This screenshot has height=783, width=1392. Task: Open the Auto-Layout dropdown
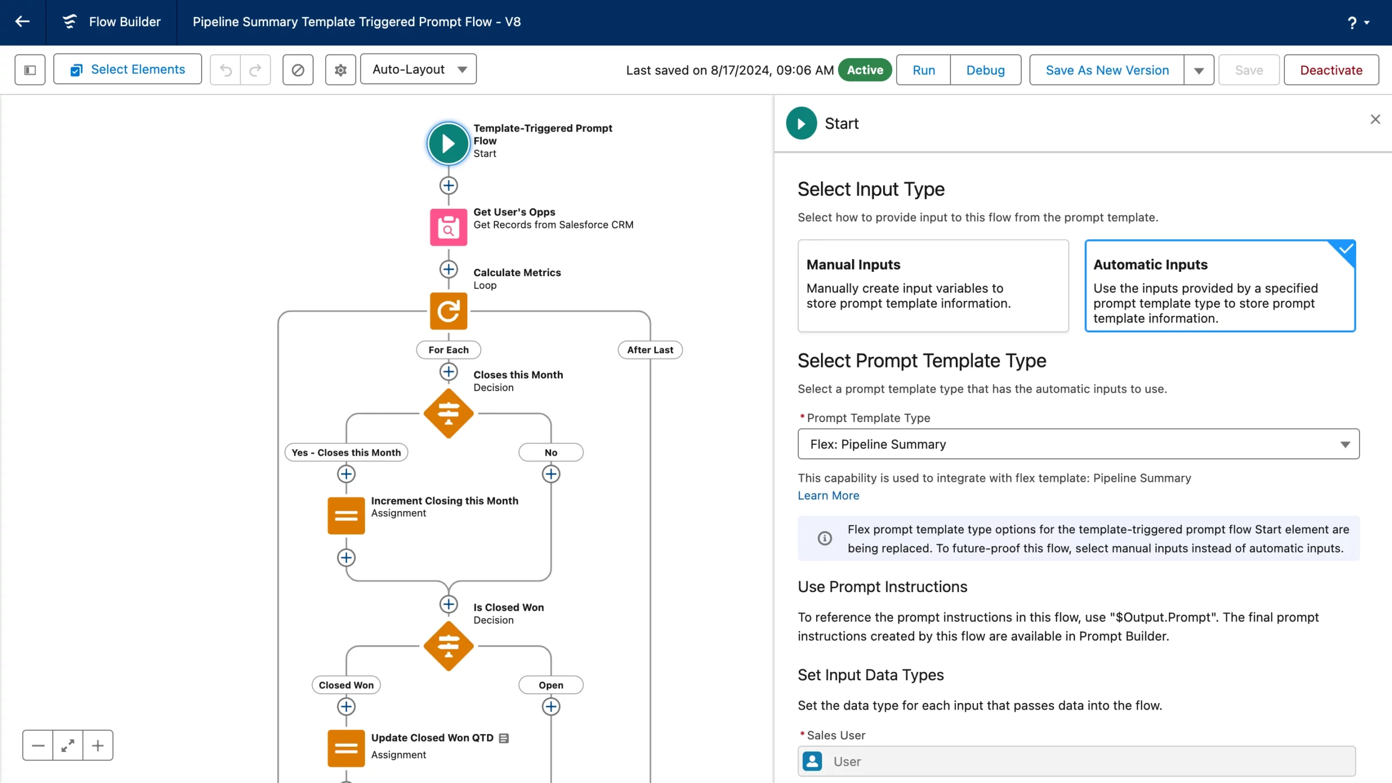click(418, 70)
